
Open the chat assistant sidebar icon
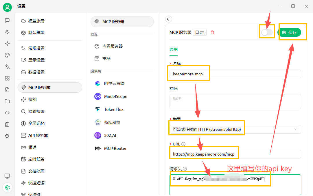tap(7, 20)
